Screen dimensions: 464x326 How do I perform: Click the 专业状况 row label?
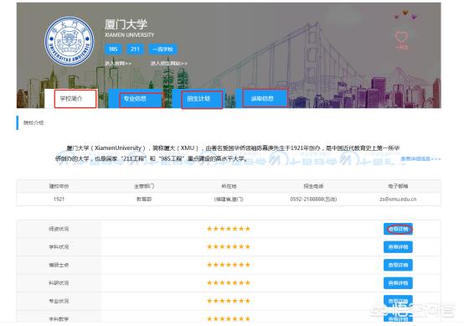(x=59, y=301)
